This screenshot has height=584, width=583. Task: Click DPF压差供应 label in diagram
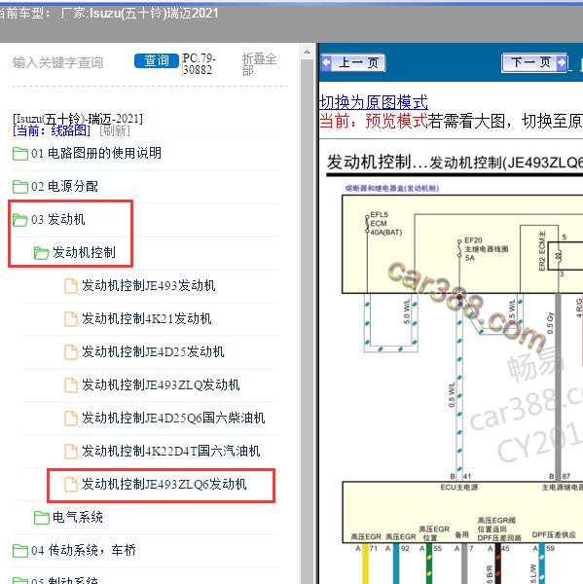pyautogui.click(x=554, y=534)
